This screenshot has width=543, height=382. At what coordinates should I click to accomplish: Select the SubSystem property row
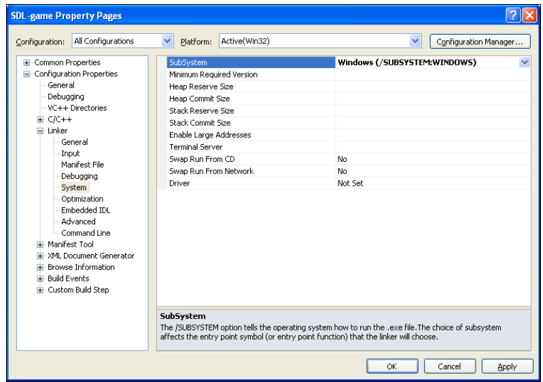coord(251,63)
